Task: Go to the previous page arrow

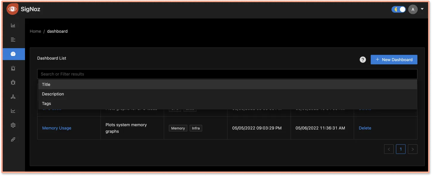Action: pyautogui.click(x=389, y=149)
